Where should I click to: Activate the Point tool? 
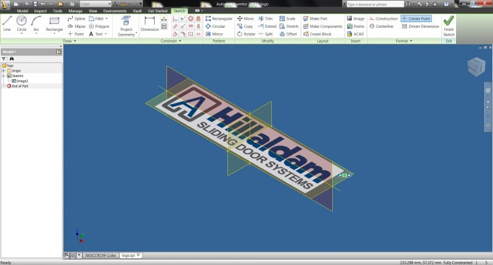pos(76,34)
